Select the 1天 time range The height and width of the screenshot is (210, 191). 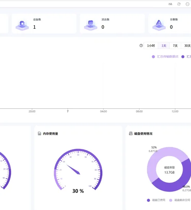164,46
